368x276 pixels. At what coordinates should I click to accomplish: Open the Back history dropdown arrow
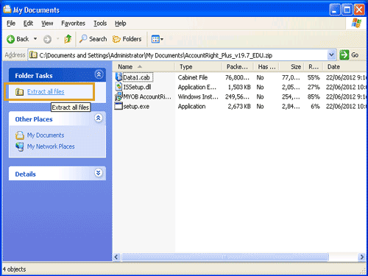pyautogui.click(x=35, y=39)
